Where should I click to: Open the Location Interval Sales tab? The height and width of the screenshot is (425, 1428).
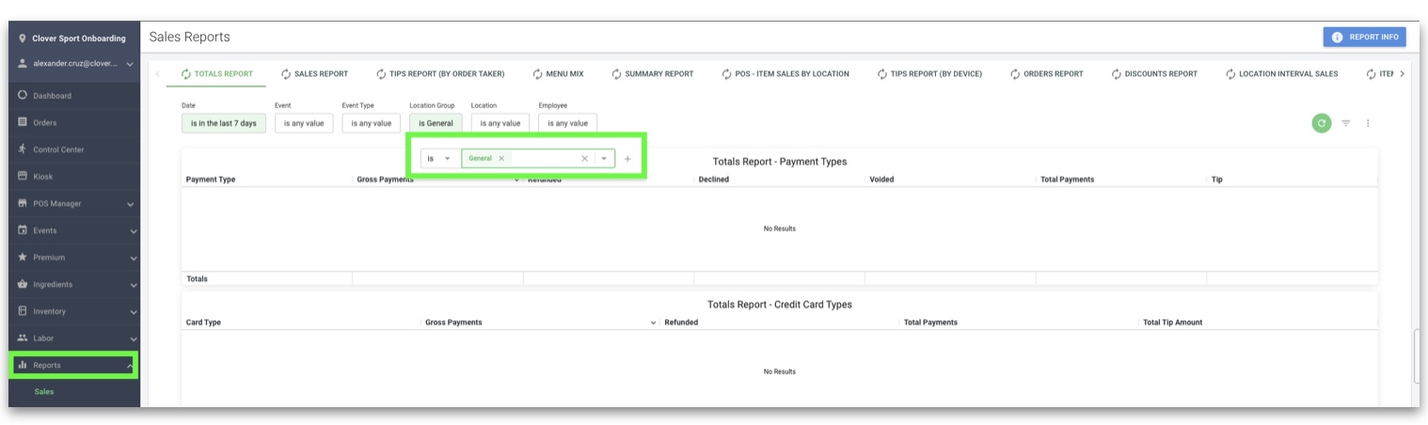click(1281, 73)
